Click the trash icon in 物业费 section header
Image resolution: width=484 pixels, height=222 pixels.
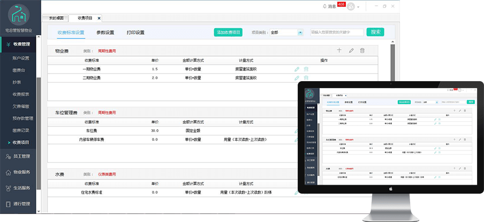(x=362, y=51)
